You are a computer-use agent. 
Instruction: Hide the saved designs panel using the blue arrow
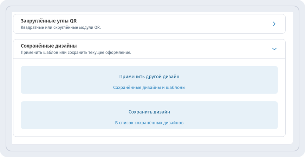(274, 49)
